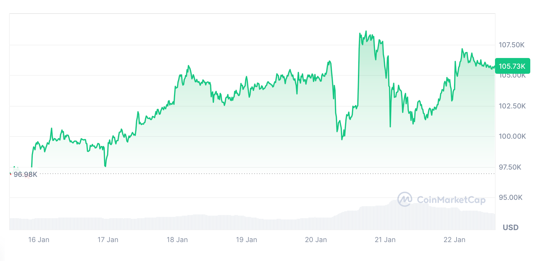Click the 95.00K price axis label
Viewport: 535px width, 261px height.
tap(510, 197)
